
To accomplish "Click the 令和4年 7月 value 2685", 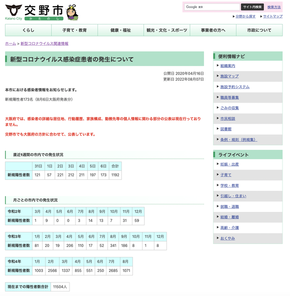I will 113,270.
